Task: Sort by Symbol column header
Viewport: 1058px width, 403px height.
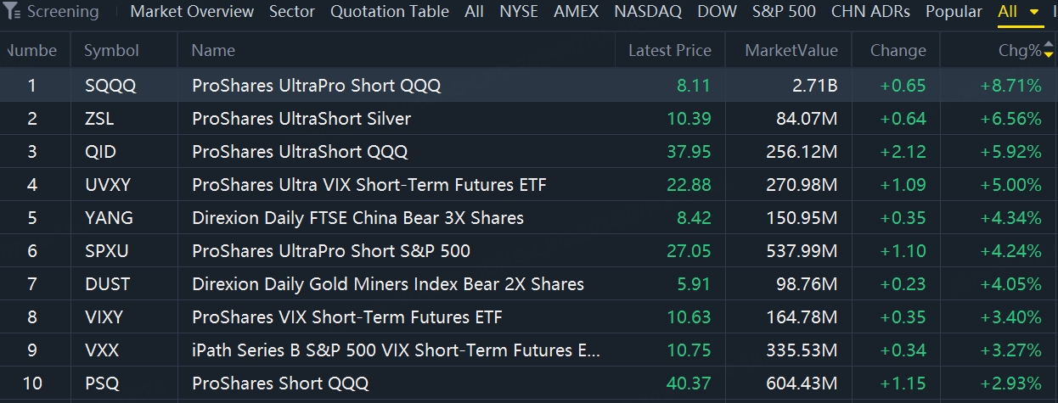Action: pyautogui.click(x=111, y=51)
